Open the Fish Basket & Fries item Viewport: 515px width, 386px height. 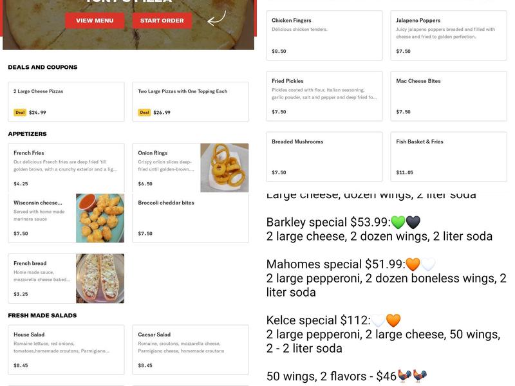coord(448,156)
